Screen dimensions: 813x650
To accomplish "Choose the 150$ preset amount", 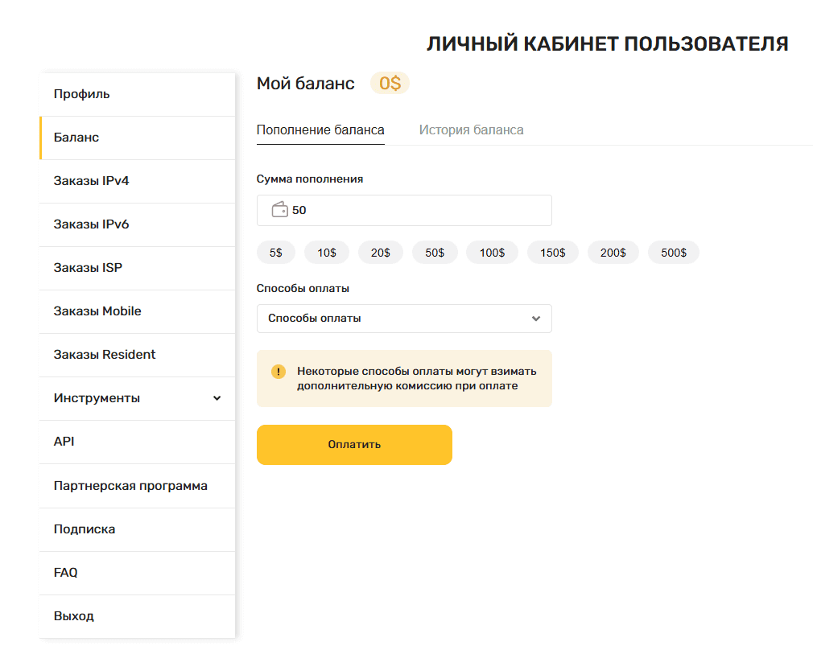I will click(x=553, y=253).
